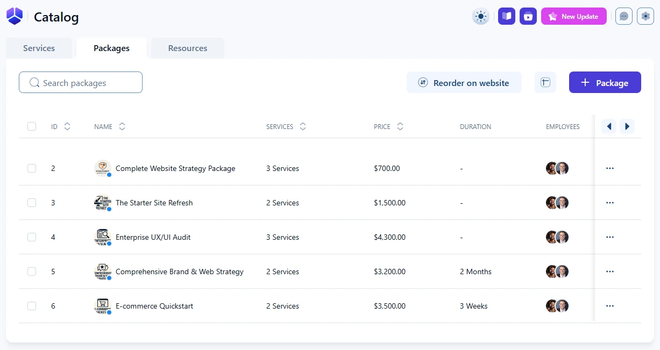Click the add Package button
Viewport: 660px width, 350px height.
(605, 83)
